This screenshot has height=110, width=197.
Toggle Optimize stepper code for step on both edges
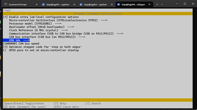(42, 47)
